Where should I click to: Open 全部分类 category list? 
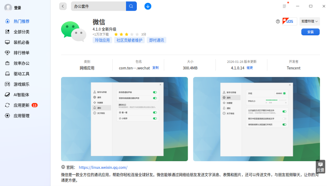[21, 32]
